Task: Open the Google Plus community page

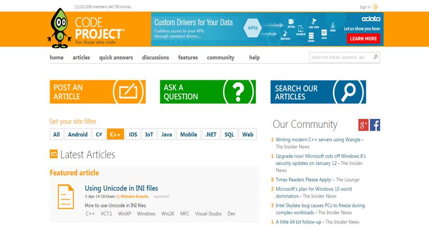Action: click(x=364, y=125)
